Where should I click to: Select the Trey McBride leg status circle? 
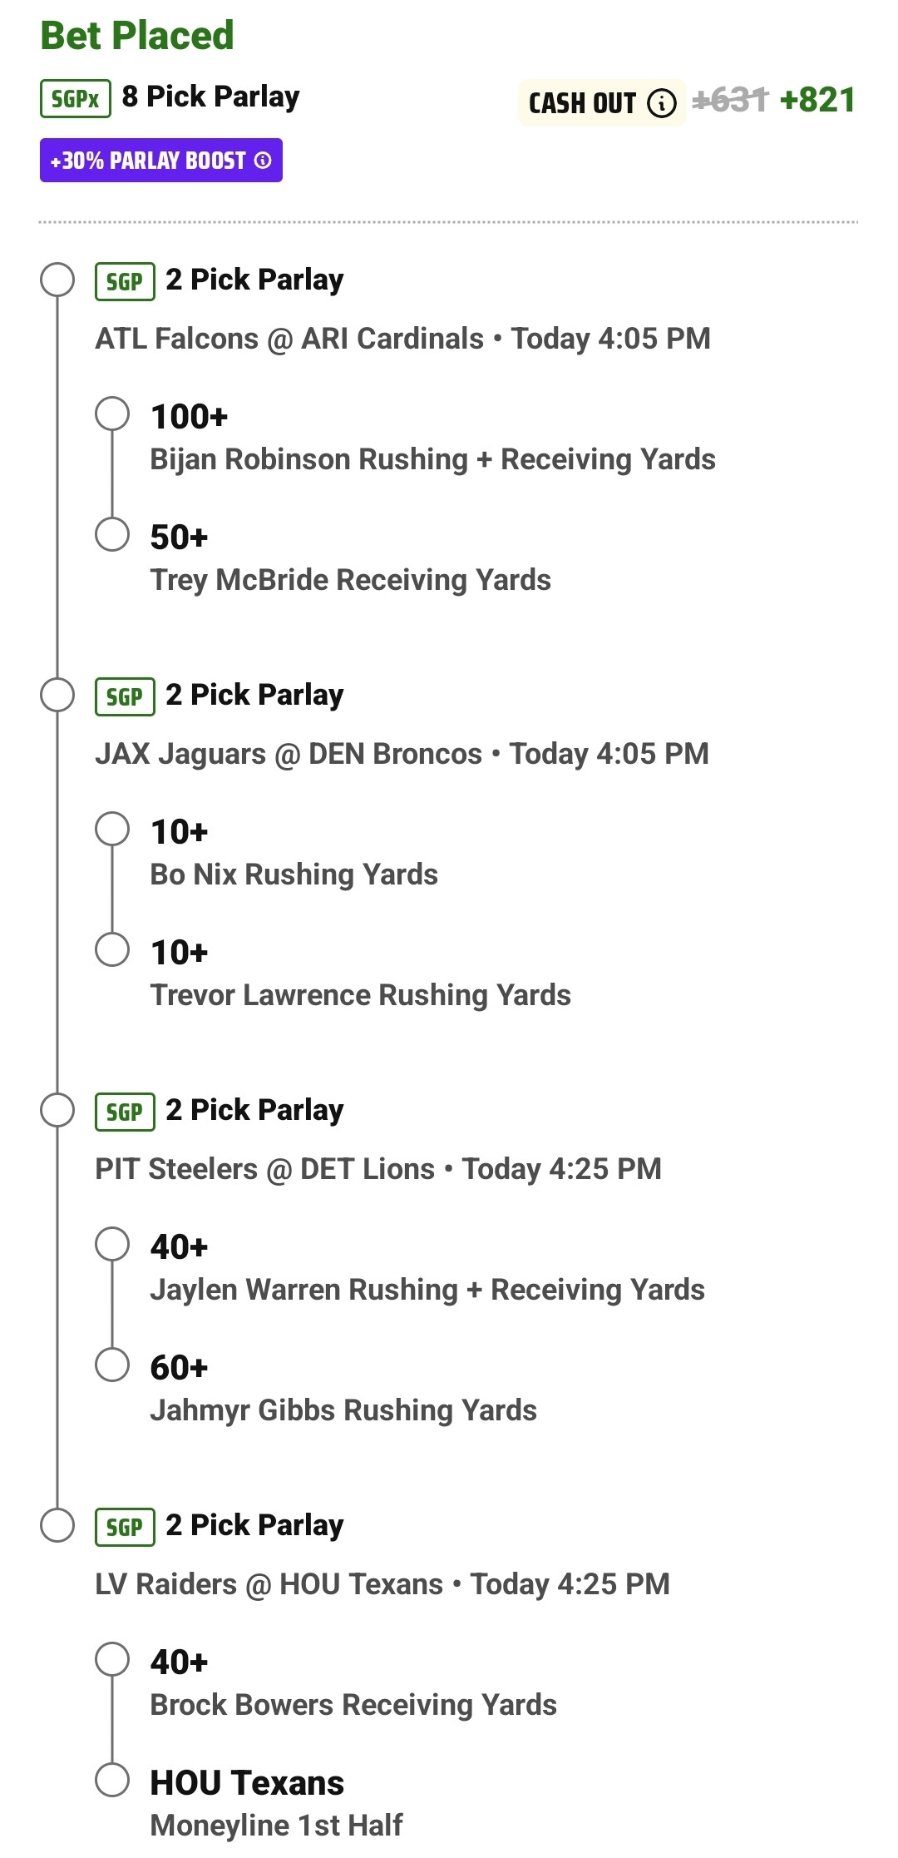click(112, 534)
